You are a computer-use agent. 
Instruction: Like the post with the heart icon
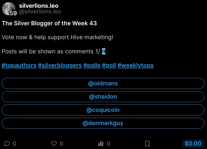point(54,144)
